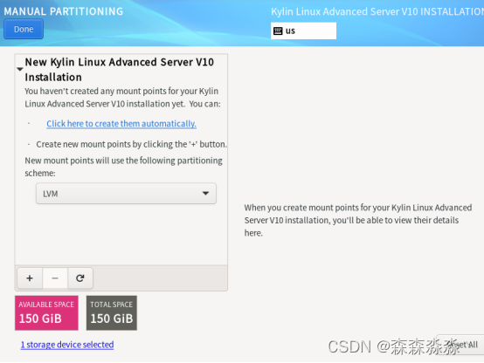Click the 'New mount points will use' scheme text

click(x=123, y=167)
